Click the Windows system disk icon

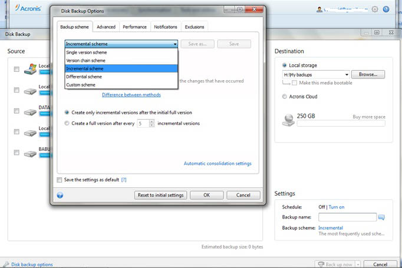click(31, 69)
